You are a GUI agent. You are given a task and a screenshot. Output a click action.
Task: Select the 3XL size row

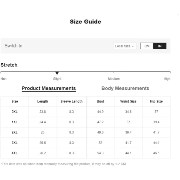[85, 143]
